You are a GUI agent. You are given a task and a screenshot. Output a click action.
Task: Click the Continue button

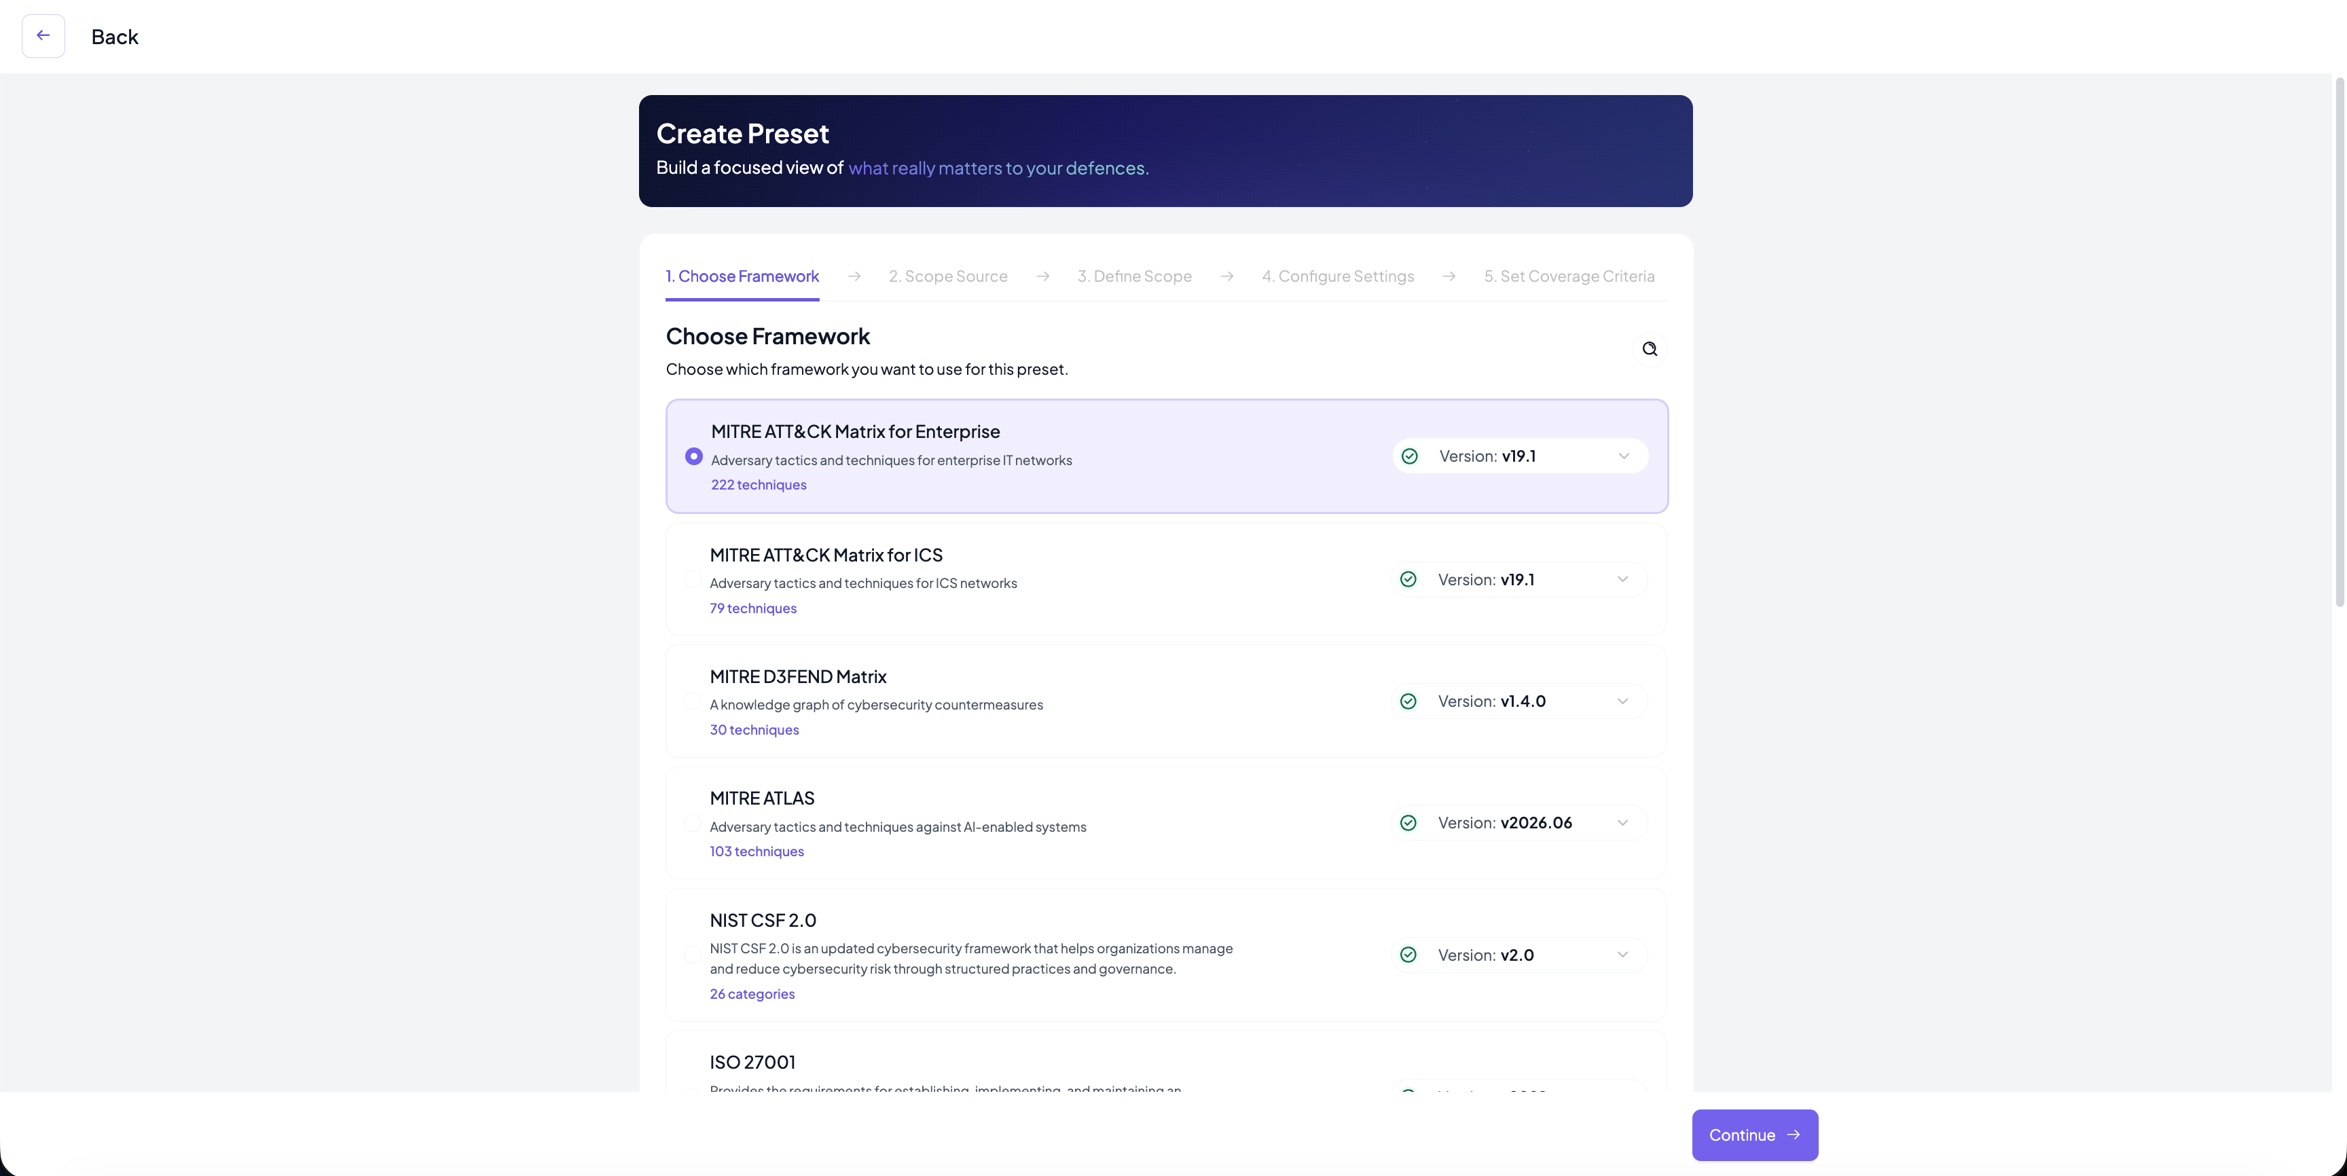click(x=1755, y=1135)
